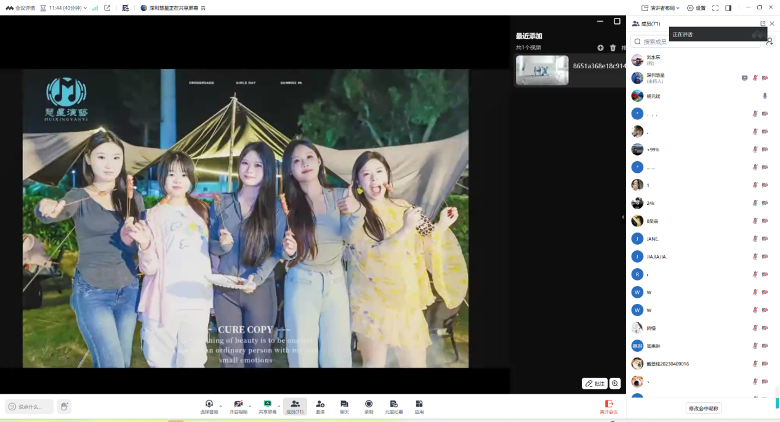The height and width of the screenshot is (422, 780).
Task: Click the zoom magnifier on shared screen
Action: [615, 383]
